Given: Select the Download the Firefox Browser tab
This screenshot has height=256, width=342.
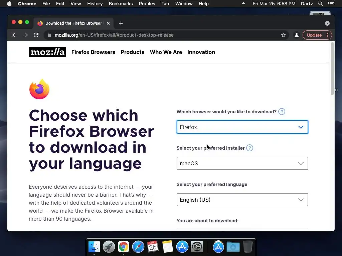Looking at the screenshot, I should coord(73,23).
